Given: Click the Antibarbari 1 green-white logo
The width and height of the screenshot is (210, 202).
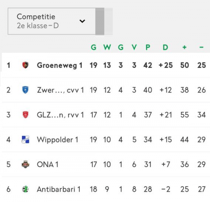Looking at the screenshot, I should pos(25,189).
